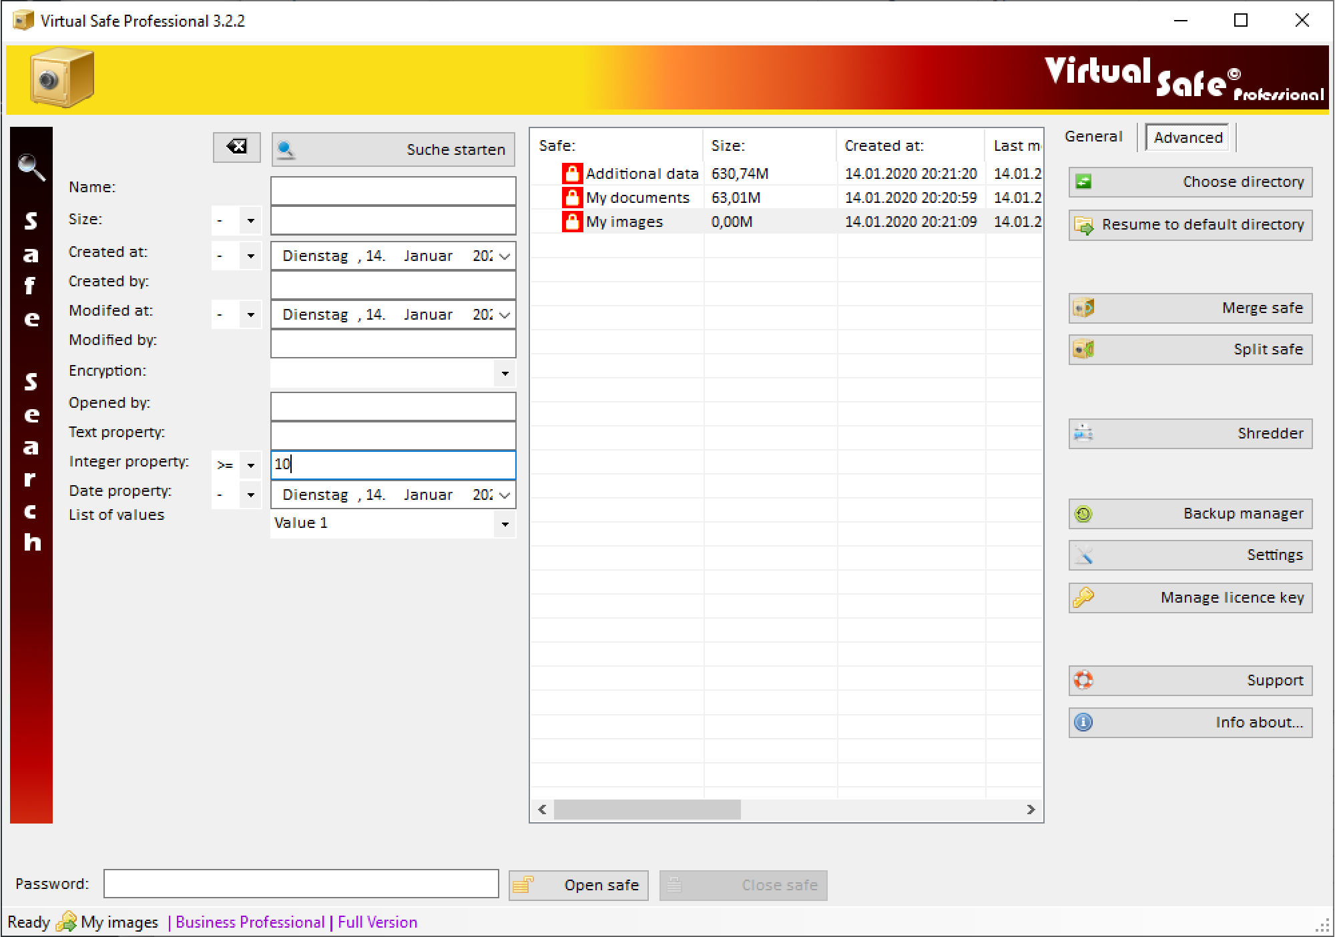Open the Modified at date picker

click(505, 315)
